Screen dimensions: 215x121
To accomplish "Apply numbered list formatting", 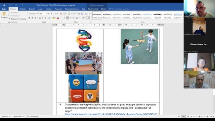I will click(x=69, y=14).
